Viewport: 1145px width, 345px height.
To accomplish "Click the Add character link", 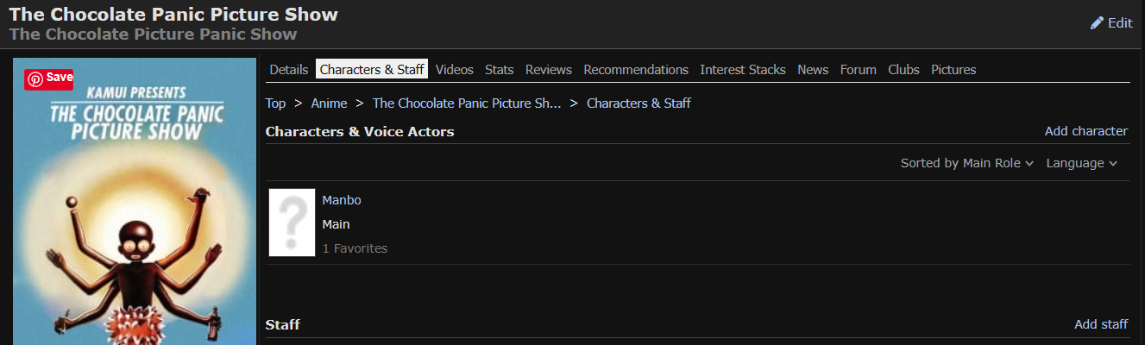I will [x=1085, y=131].
